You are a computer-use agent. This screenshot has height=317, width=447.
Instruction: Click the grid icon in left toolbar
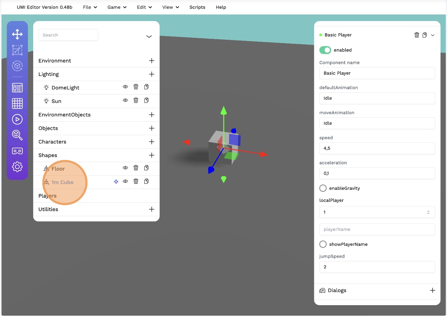tap(17, 104)
